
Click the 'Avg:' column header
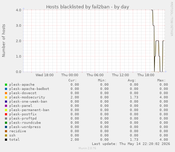132,80
